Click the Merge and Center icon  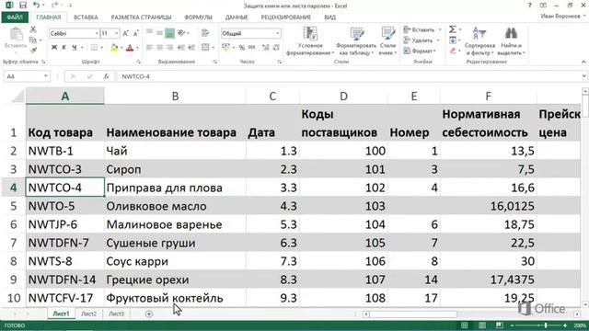click(x=205, y=47)
